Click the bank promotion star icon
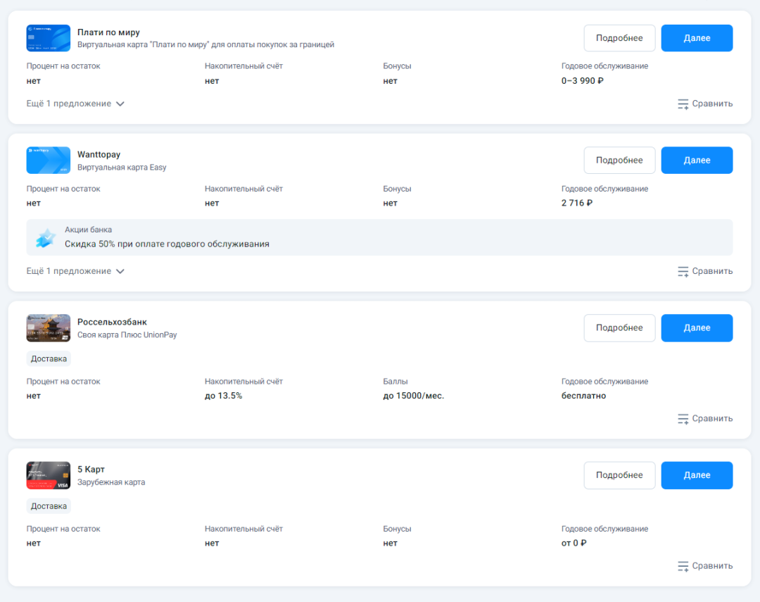The image size is (760, 602). [46, 238]
